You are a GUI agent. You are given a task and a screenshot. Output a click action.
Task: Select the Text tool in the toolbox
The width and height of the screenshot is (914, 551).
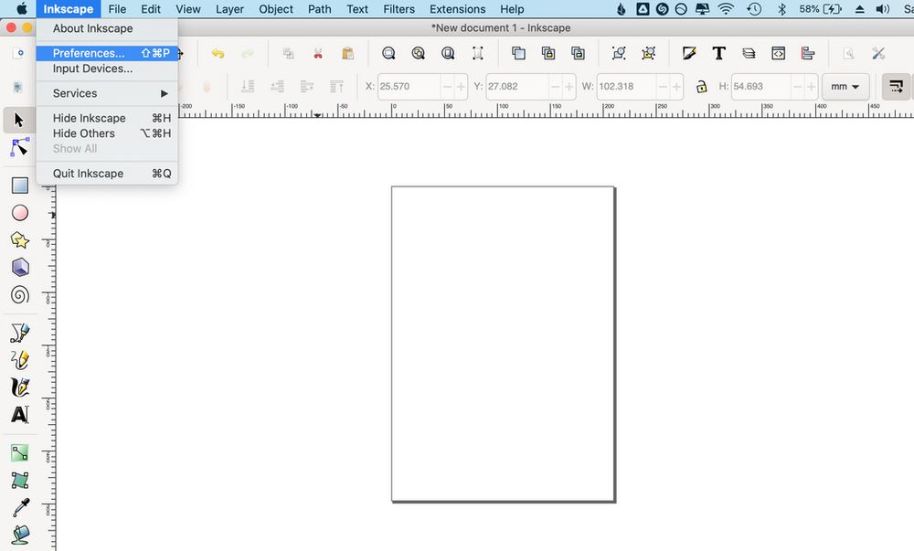tap(20, 415)
